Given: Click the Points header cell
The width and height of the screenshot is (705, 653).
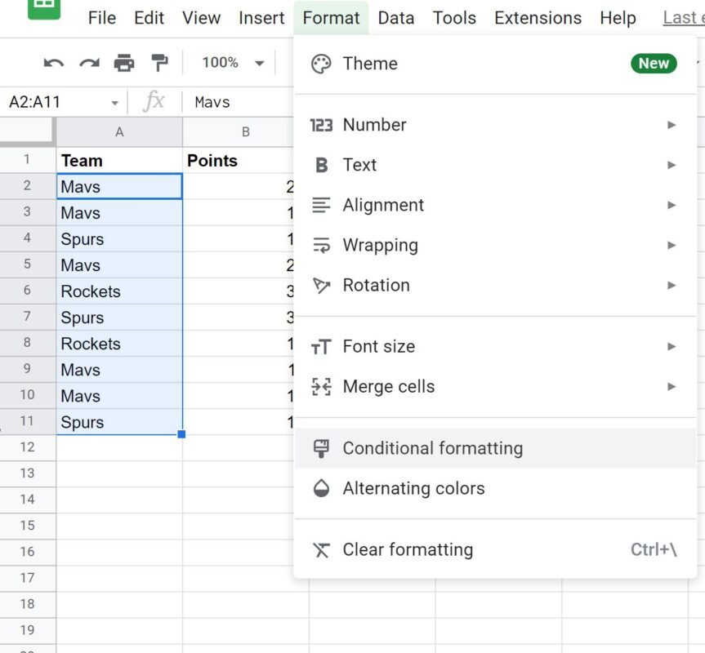Looking at the screenshot, I should [239, 160].
